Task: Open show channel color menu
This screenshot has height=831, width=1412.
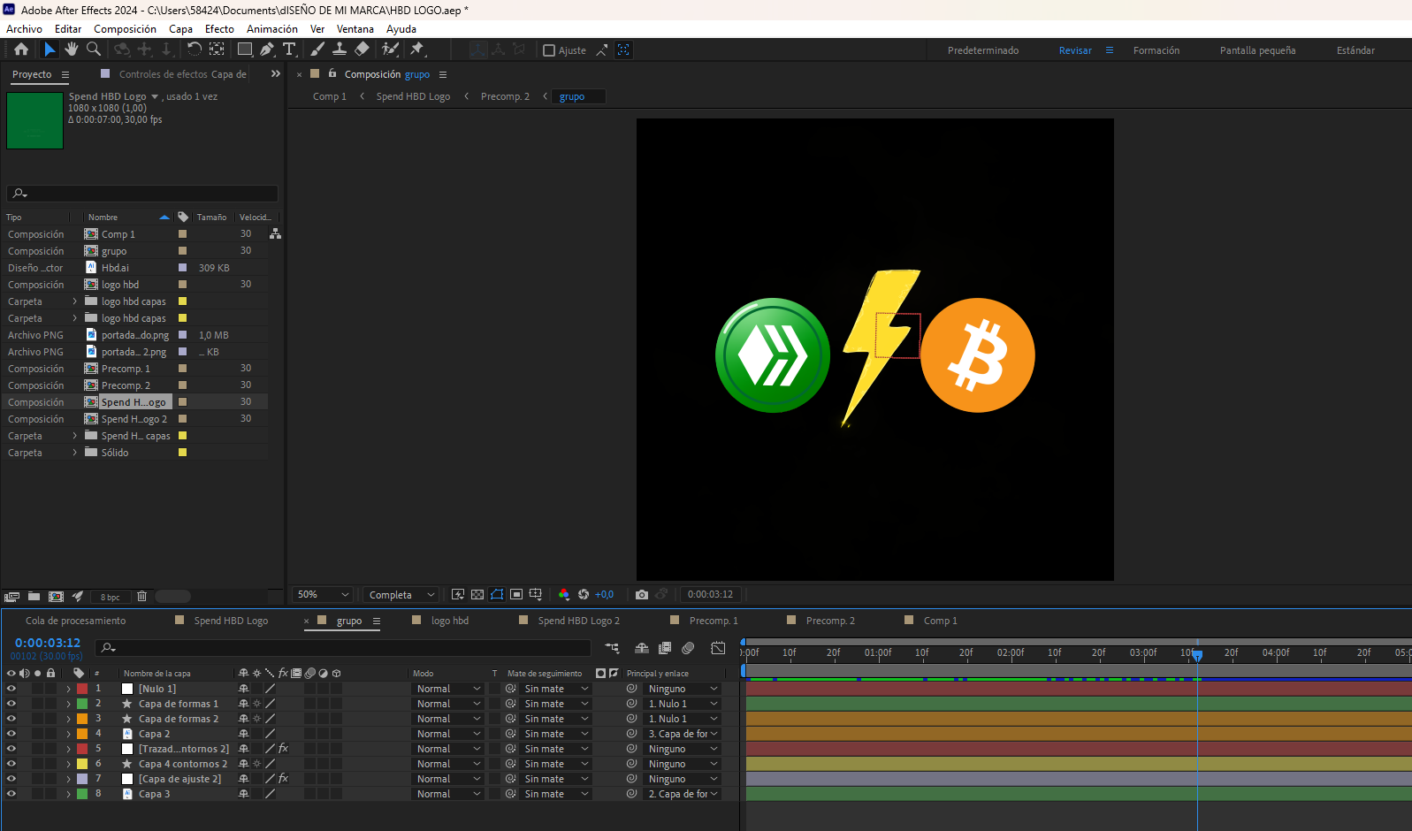Action: pos(564,594)
